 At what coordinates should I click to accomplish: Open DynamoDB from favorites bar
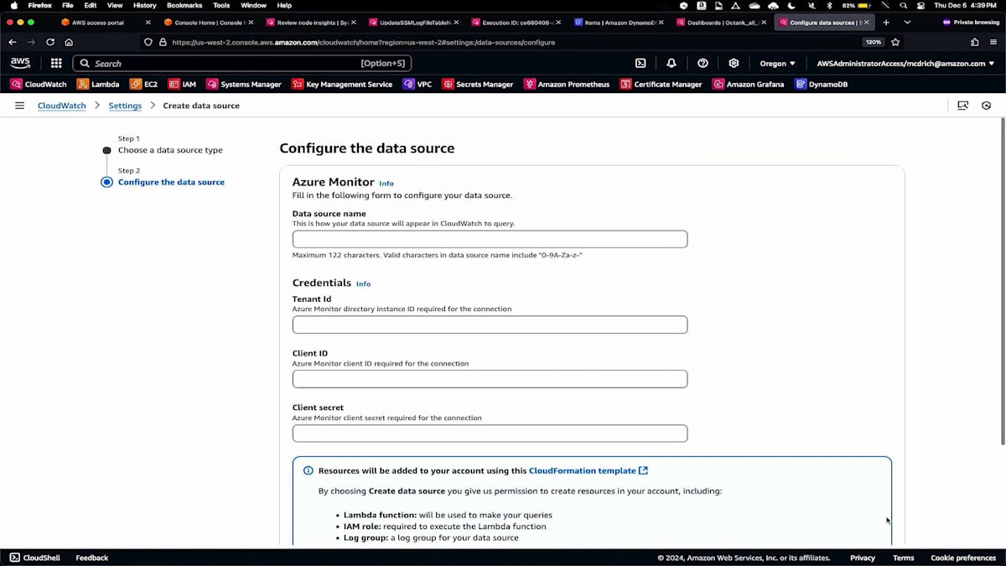(822, 84)
